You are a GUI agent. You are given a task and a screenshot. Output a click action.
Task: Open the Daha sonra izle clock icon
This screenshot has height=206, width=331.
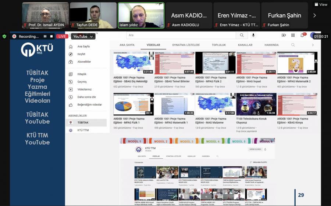pos(71,97)
